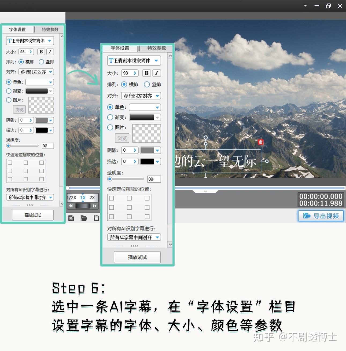Collapse the timeline with the chevron below preview
Viewport: 346px width, 351px height.
(x=205, y=191)
